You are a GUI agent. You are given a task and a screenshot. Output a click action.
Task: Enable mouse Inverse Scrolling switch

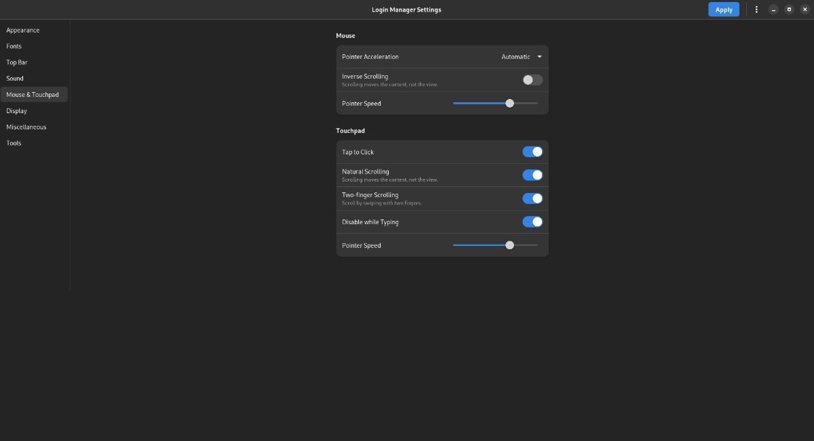click(532, 80)
